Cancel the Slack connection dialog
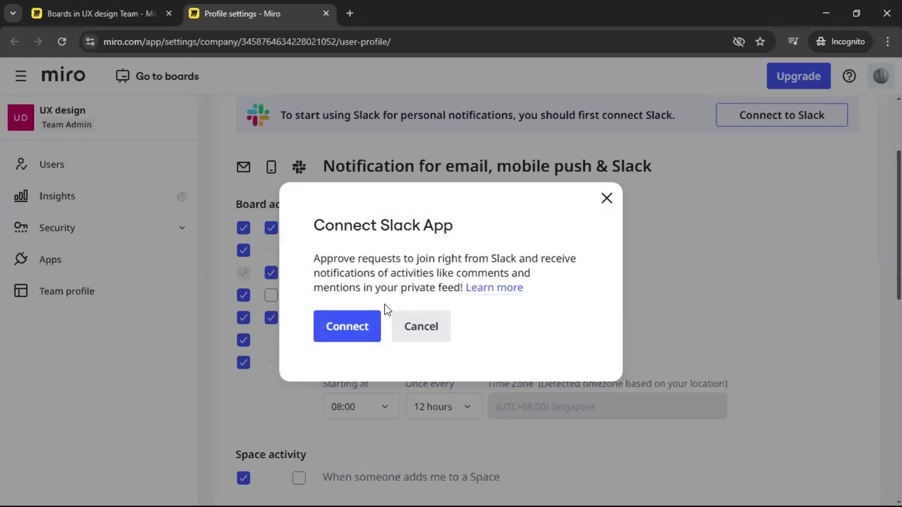 421,326
